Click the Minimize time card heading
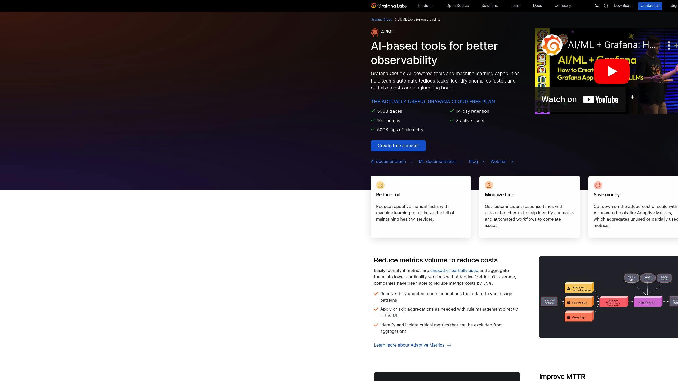 pos(499,195)
